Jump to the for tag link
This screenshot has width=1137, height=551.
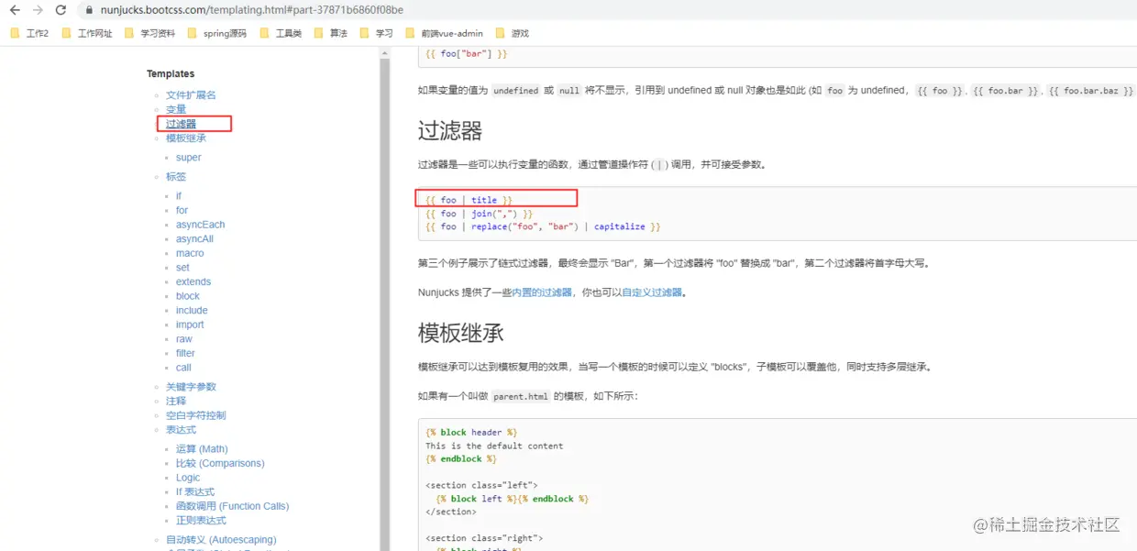point(182,210)
